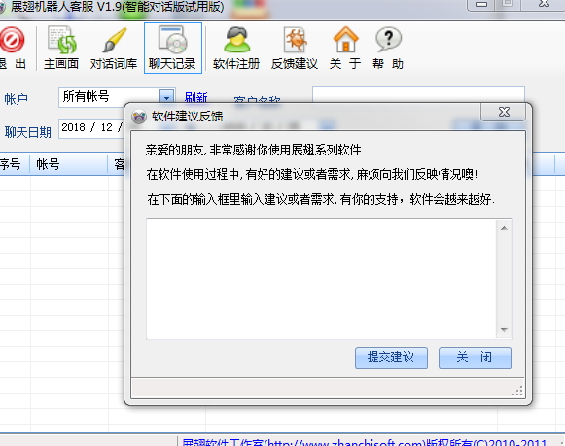
Task: Select the Dialogue Library (对话词库) brush icon
Action: (x=114, y=40)
